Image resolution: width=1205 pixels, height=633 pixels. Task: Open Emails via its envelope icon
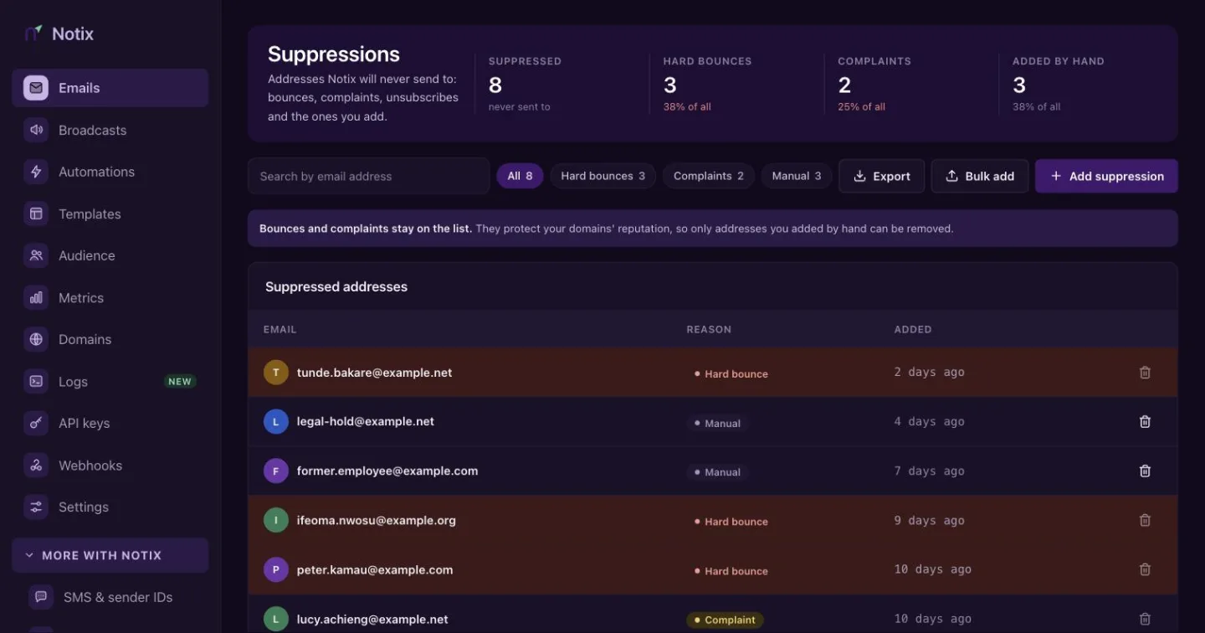[x=36, y=88]
